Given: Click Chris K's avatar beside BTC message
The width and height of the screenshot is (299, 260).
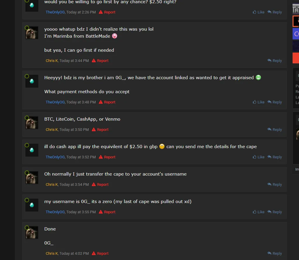Looking at the screenshot, I should [x=32, y=122].
